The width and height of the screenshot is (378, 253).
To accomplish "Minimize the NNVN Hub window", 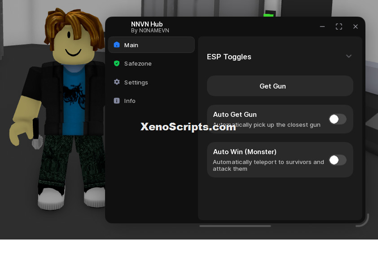I will point(322,27).
